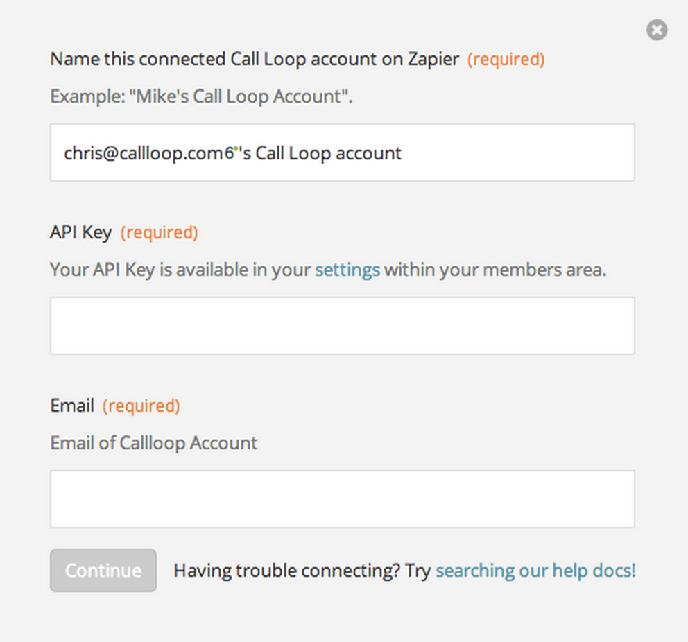688x642 pixels.
Task: Click 'Having trouble connecting?' text
Action: [286, 571]
